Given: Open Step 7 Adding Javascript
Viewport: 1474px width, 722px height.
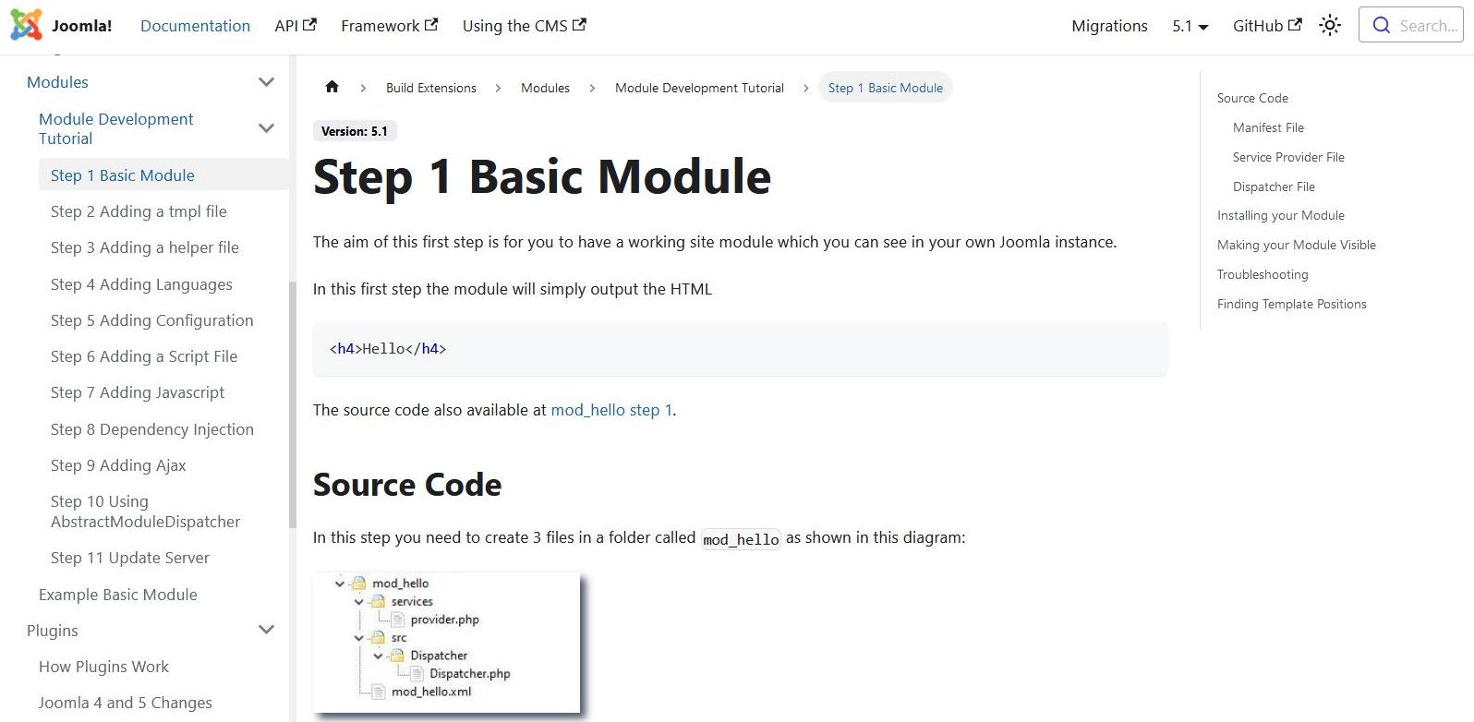Looking at the screenshot, I should [138, 392].
